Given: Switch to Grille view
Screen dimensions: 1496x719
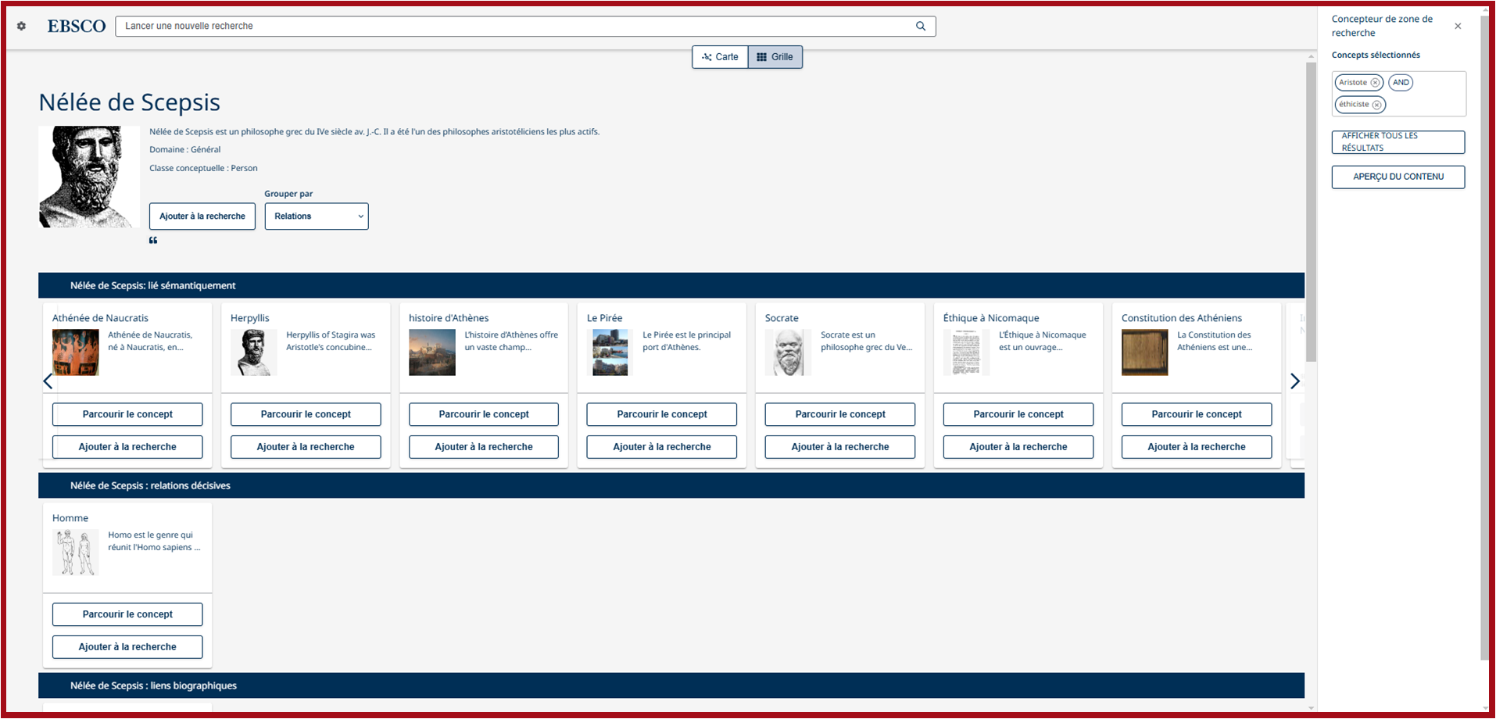Looking at the screenshot, I should coord(775,57).
